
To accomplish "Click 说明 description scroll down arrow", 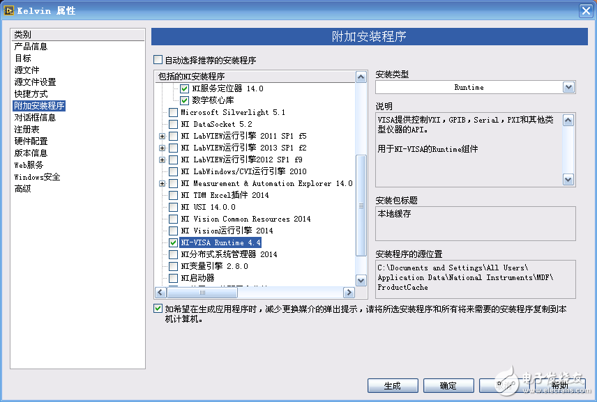I will [568, 180].
